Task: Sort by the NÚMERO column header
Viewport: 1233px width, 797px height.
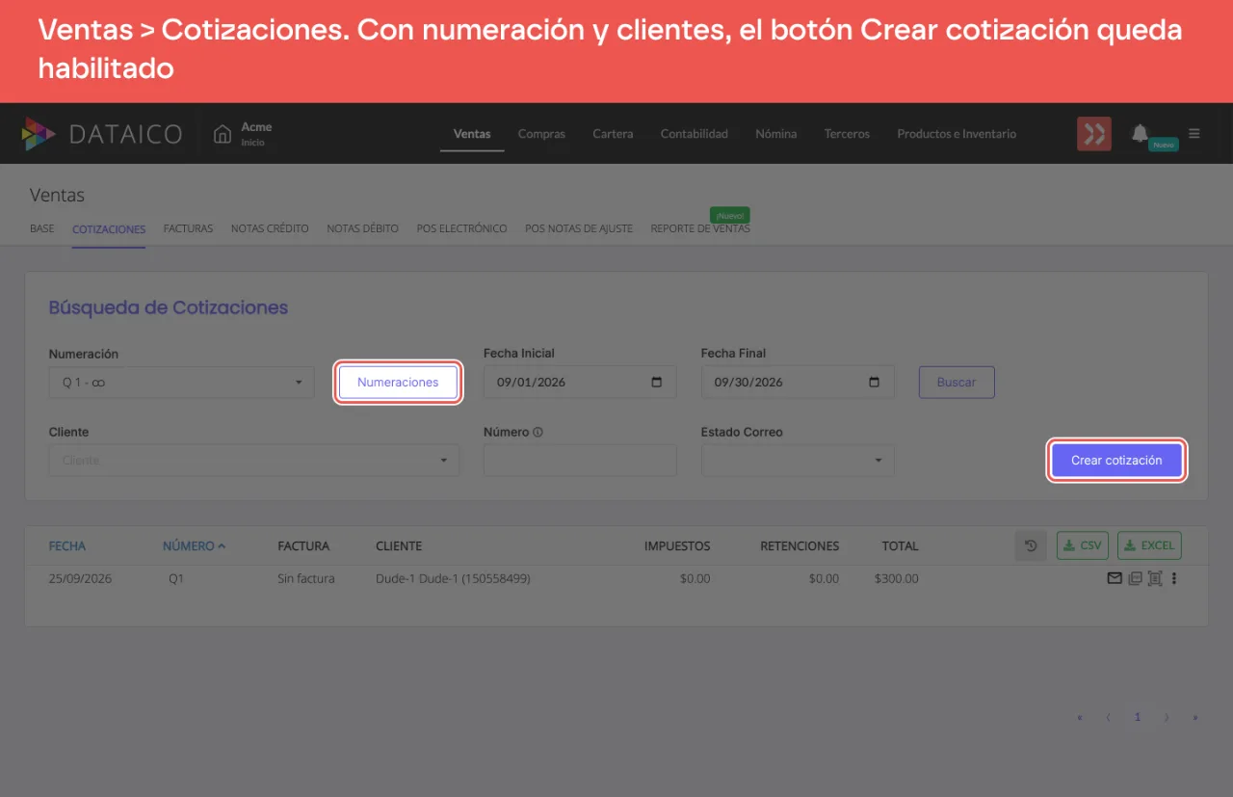Action: [194, 545]
